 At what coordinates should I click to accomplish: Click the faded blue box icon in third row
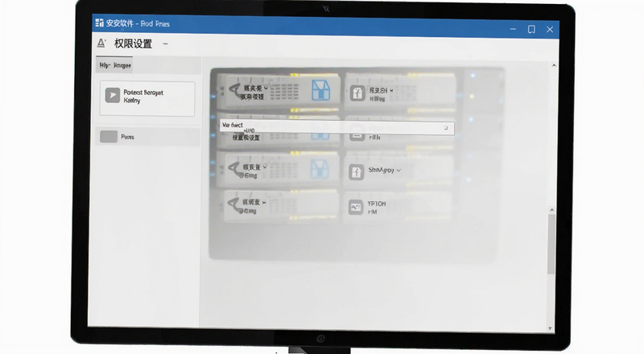coord(320,168)
